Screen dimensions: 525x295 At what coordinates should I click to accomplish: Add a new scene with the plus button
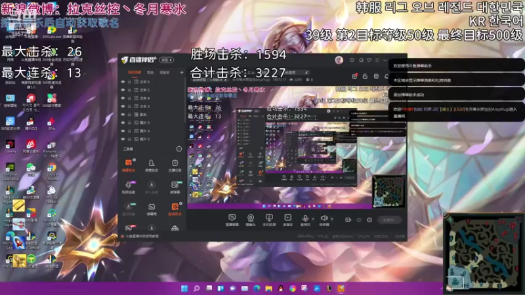(x=182, y=72)
